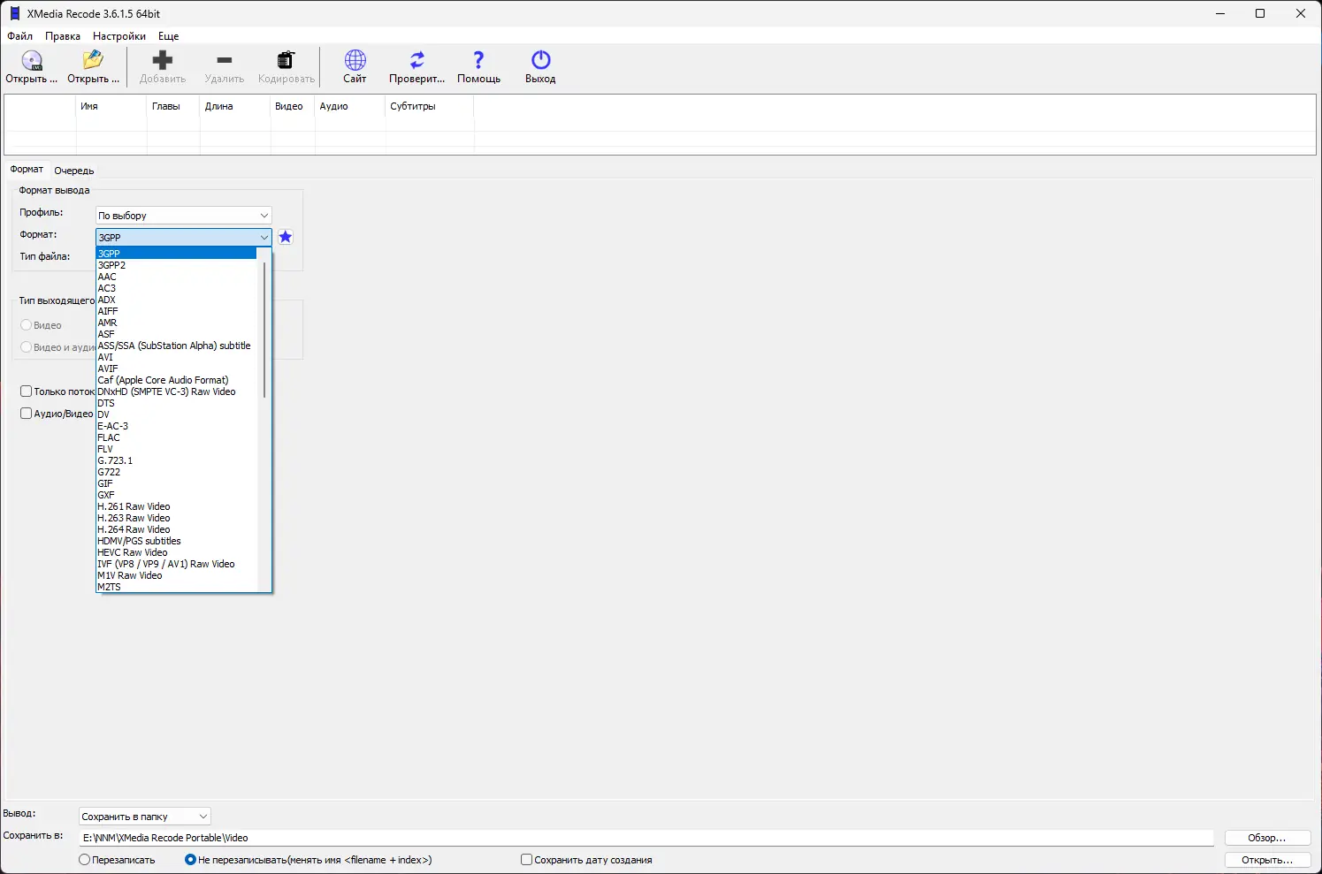
Task: Open the Настройки menu
Action: pyautogui.click(x=118, y=36)
